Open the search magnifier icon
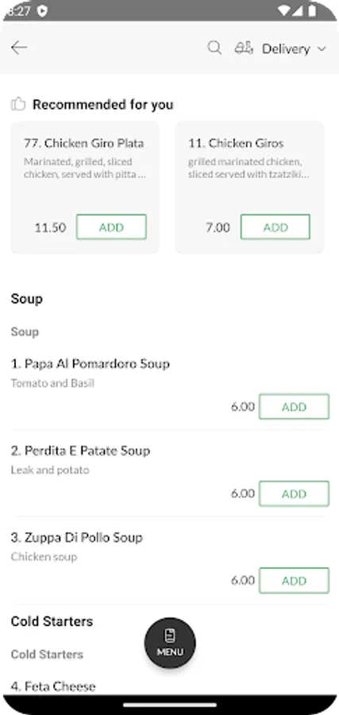Viewport: 339px width, 715px height. (x=214, y=48)
